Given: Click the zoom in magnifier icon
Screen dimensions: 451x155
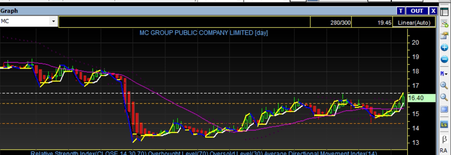Looking at the screenshot, I should pos(444,85).
